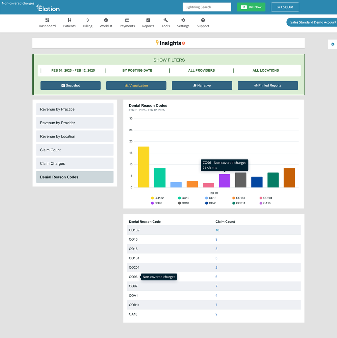Open the date range filter Feb 01 - Feb 12
The width and height of the screenshot is (337, 338).
click(x=73, y=70)
